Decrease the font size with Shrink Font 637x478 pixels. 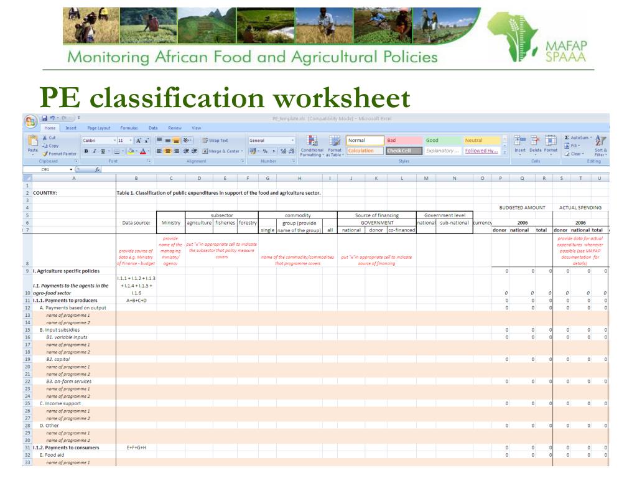pyautogui.click(x=147, y=141)
